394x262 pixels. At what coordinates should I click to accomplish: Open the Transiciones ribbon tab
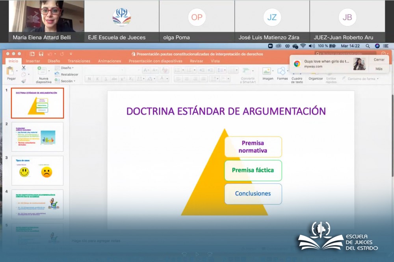79,61
